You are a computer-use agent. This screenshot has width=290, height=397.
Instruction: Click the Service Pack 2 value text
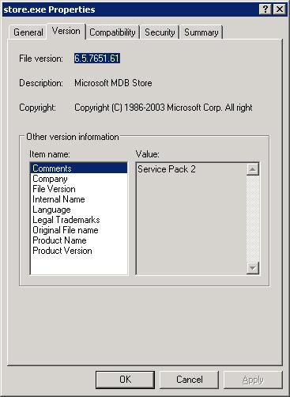point(167,169)
